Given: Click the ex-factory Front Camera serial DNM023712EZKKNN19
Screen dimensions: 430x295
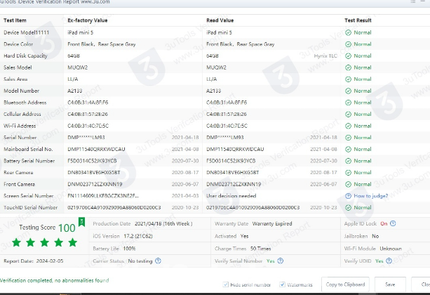Looking at the screenshot, I should point(95,184).
